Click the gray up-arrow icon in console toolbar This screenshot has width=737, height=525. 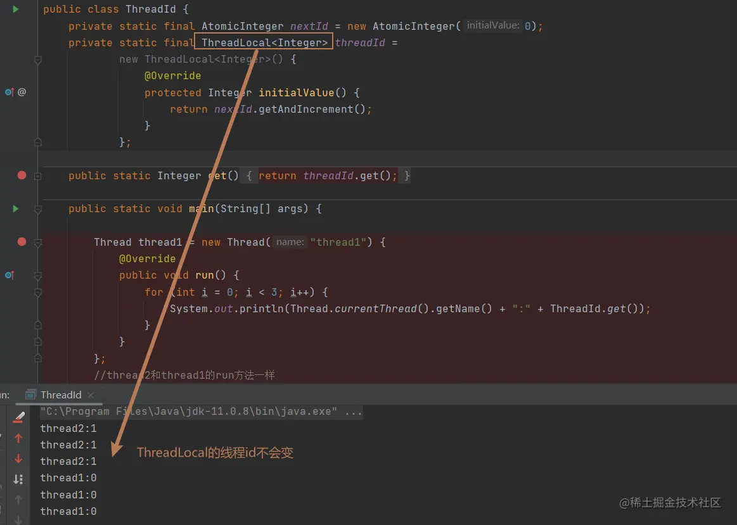point(18,500)
